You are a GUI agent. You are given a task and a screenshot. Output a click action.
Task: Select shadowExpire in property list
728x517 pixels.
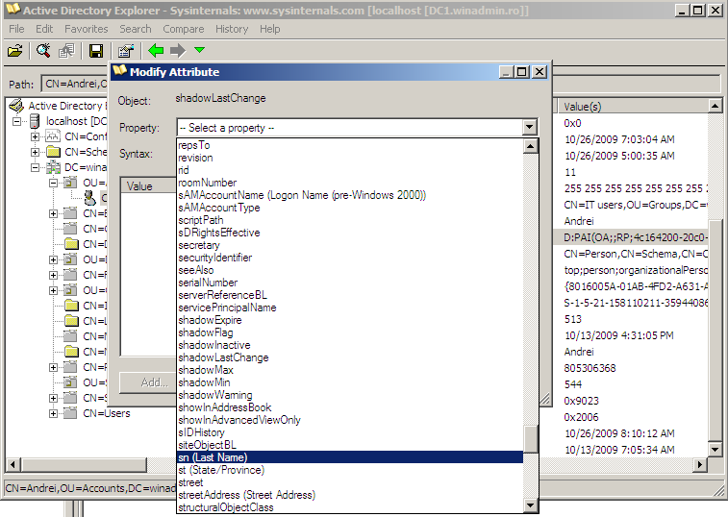click(x=350, y=321)
